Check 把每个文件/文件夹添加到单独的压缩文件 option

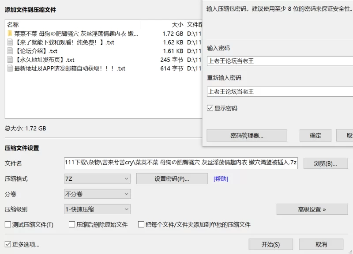(141, 224)
